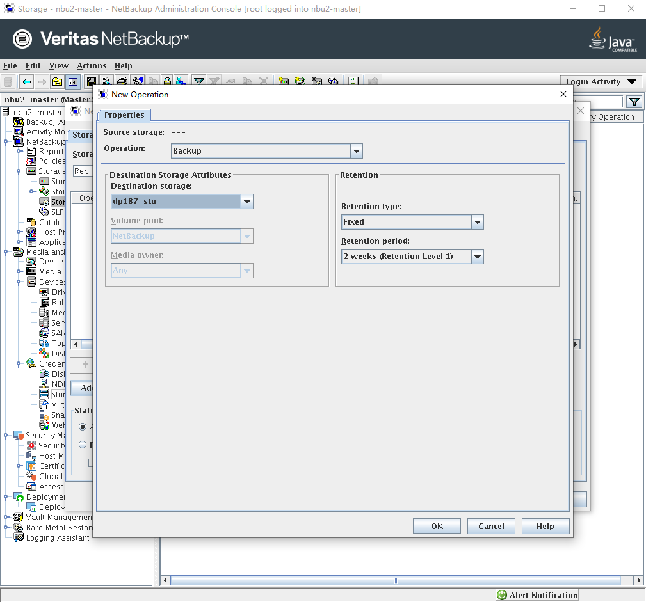The width and height of the screenshot is (646, 602).
Task: Open the Logging Assistant node
Action: coord(57,538)
